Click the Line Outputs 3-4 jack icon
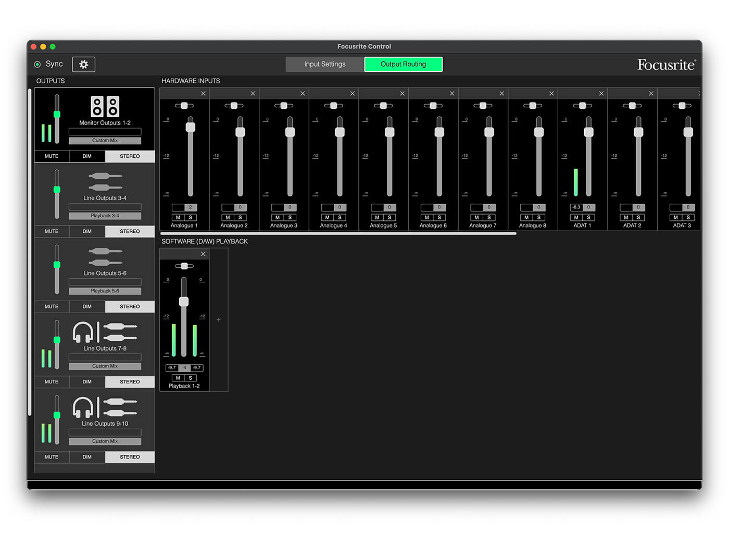 [105, 182]
